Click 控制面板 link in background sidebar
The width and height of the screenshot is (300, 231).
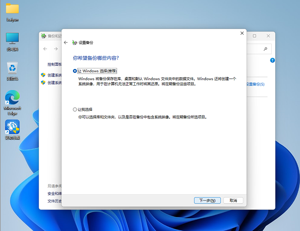[54, 64]
